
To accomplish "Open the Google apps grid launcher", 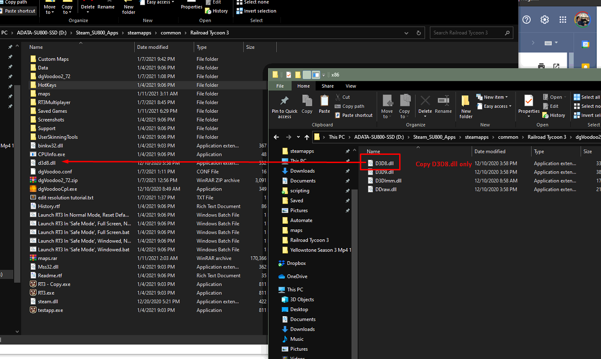I will tap(563, 20).
